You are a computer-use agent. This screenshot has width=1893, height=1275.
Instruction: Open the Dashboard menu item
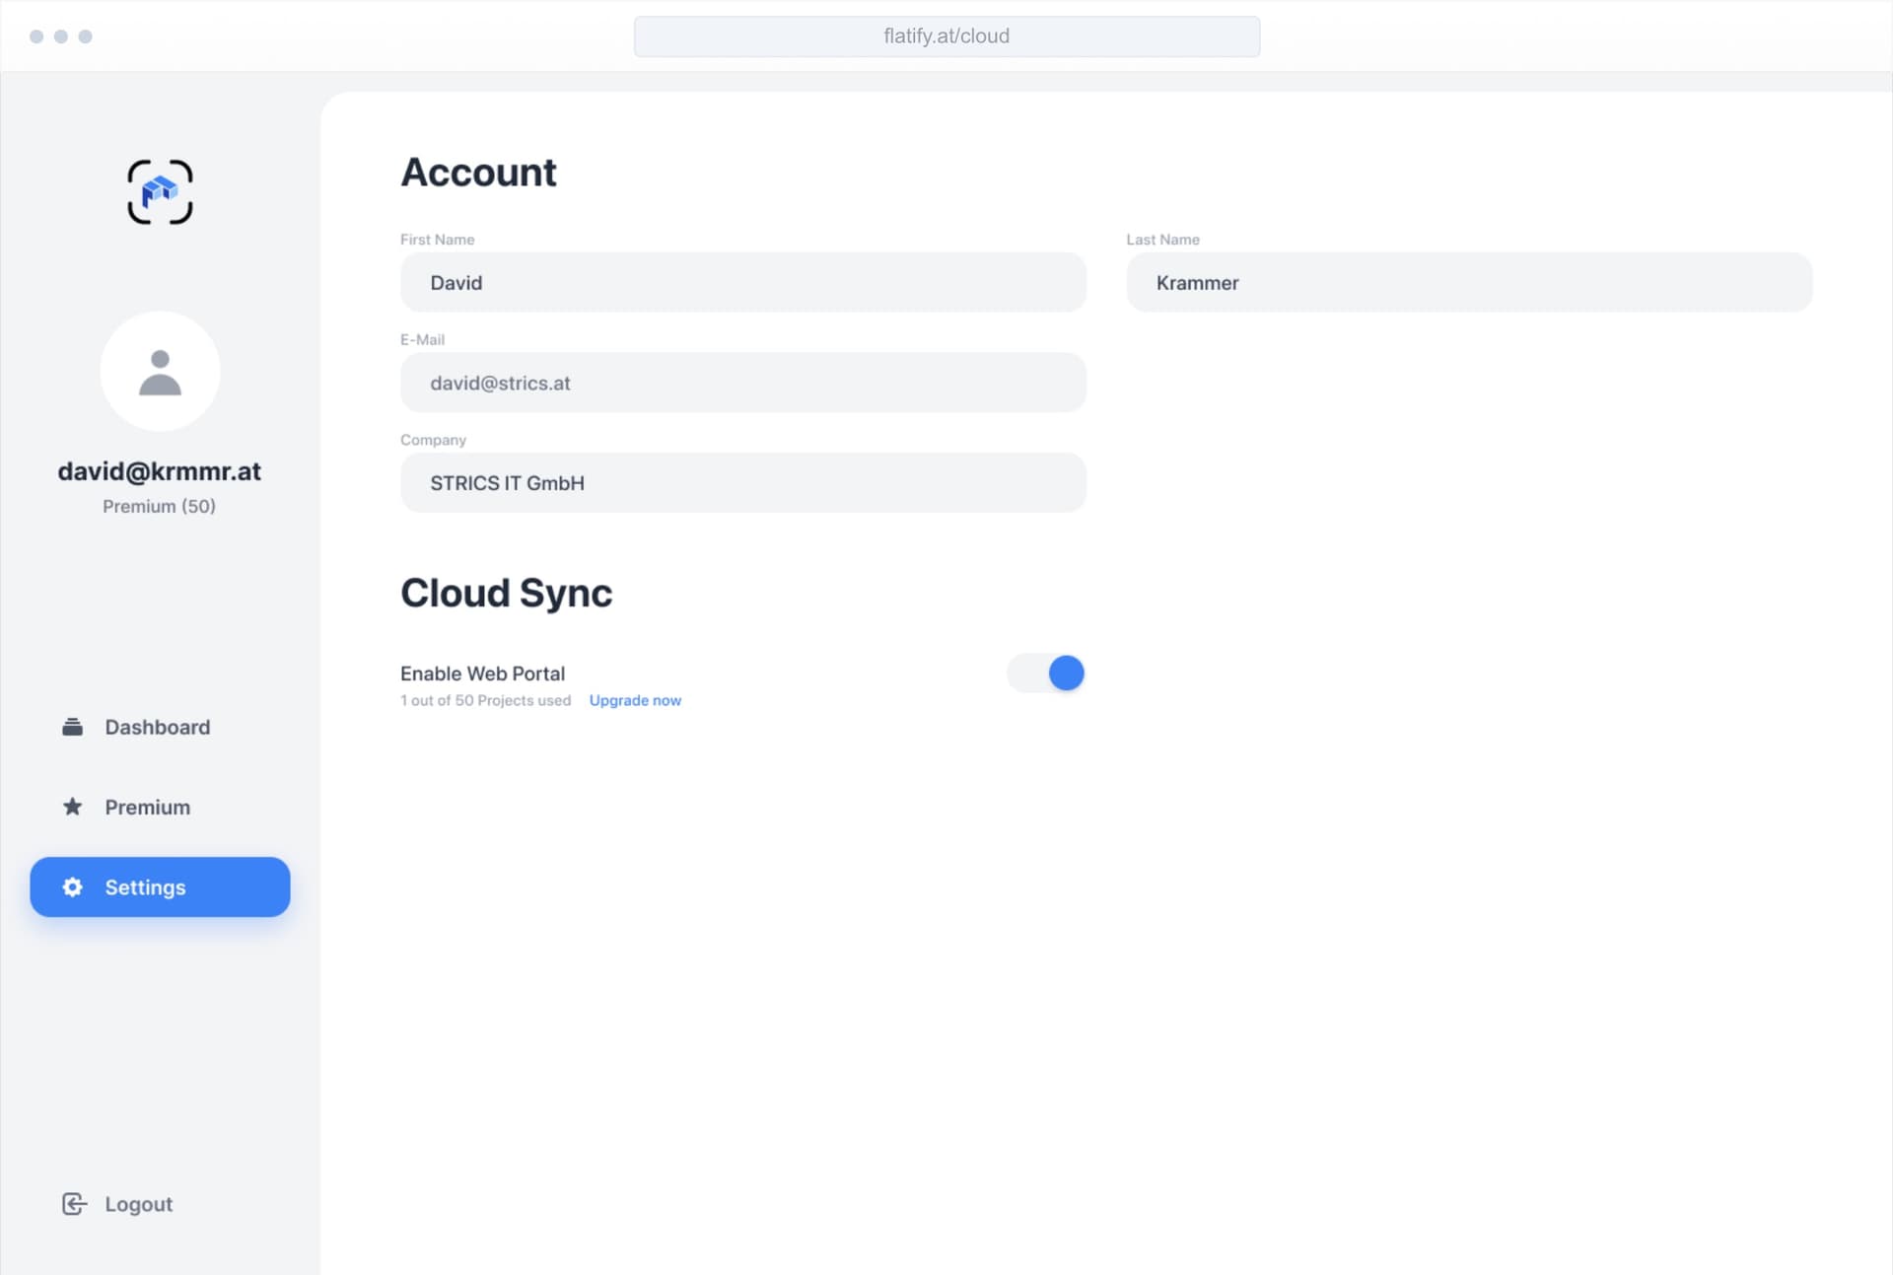(x=157, y=727)
